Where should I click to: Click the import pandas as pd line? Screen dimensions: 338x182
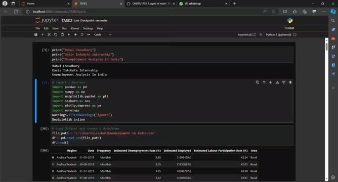69,87
